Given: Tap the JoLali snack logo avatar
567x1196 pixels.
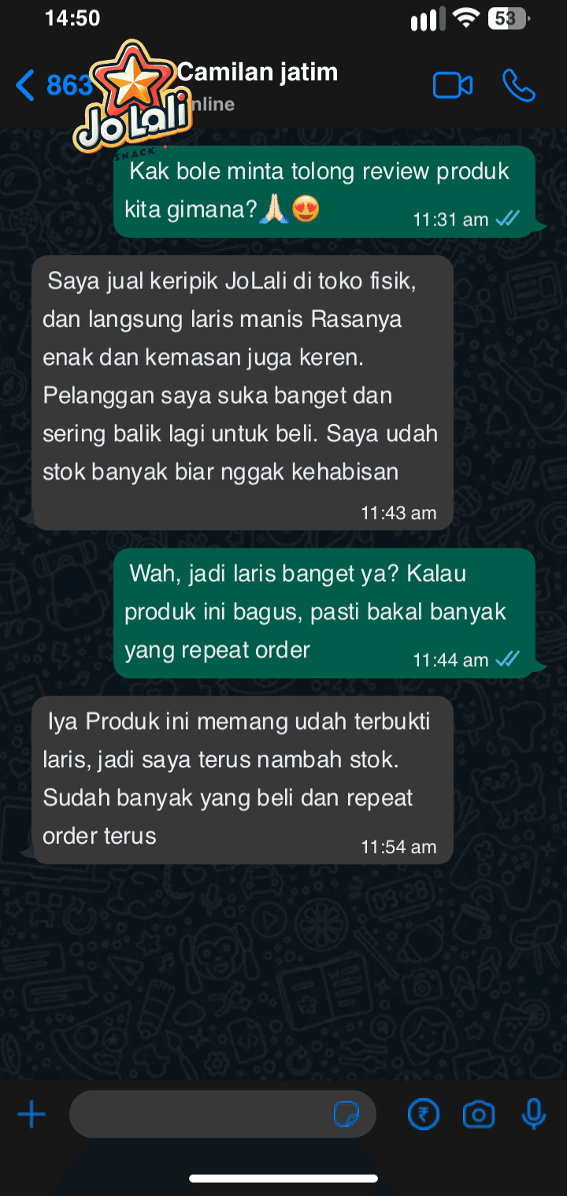Looking at the screenshot, I should pos(133,96).
